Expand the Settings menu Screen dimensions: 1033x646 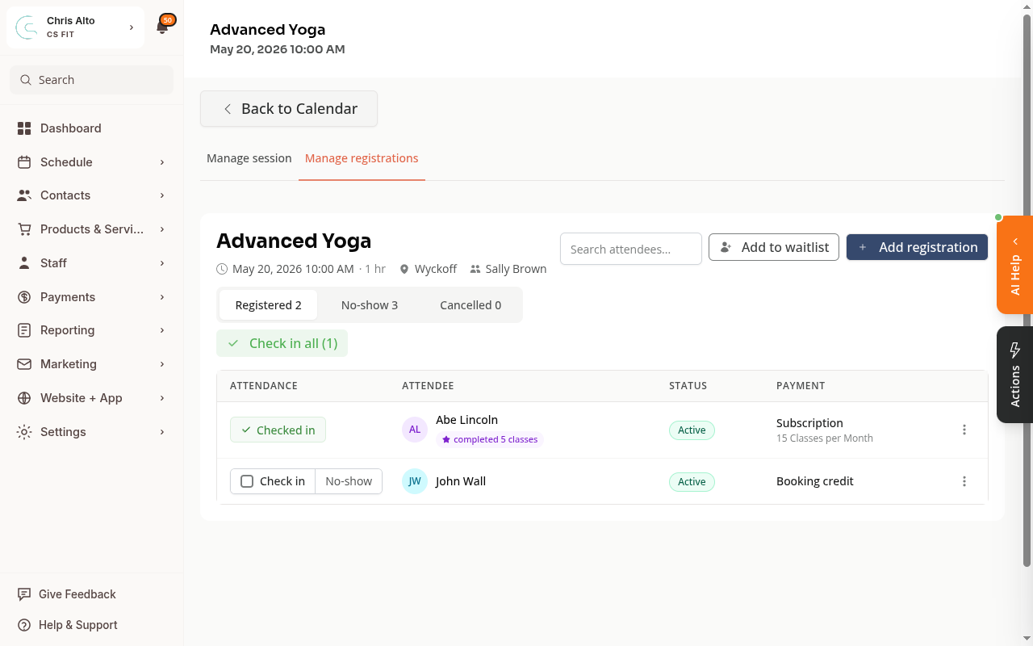point(162,432)
